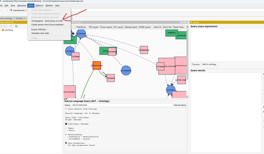Click Zoom In on the graph toolbar
Screen dimensions: 264x154
[x=157, y=27]
